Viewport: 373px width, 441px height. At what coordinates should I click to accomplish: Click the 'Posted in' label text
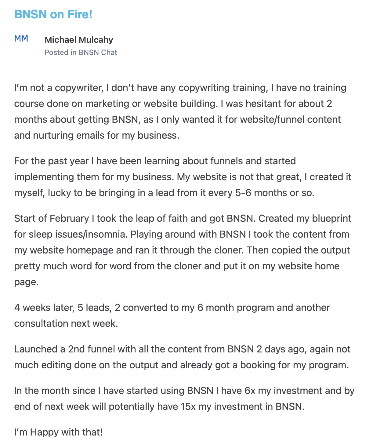click(x=60, y=53)
